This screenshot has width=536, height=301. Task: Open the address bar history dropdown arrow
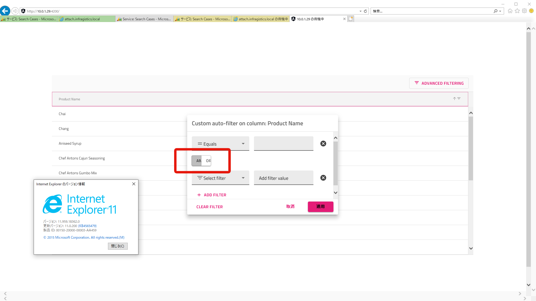360,11
